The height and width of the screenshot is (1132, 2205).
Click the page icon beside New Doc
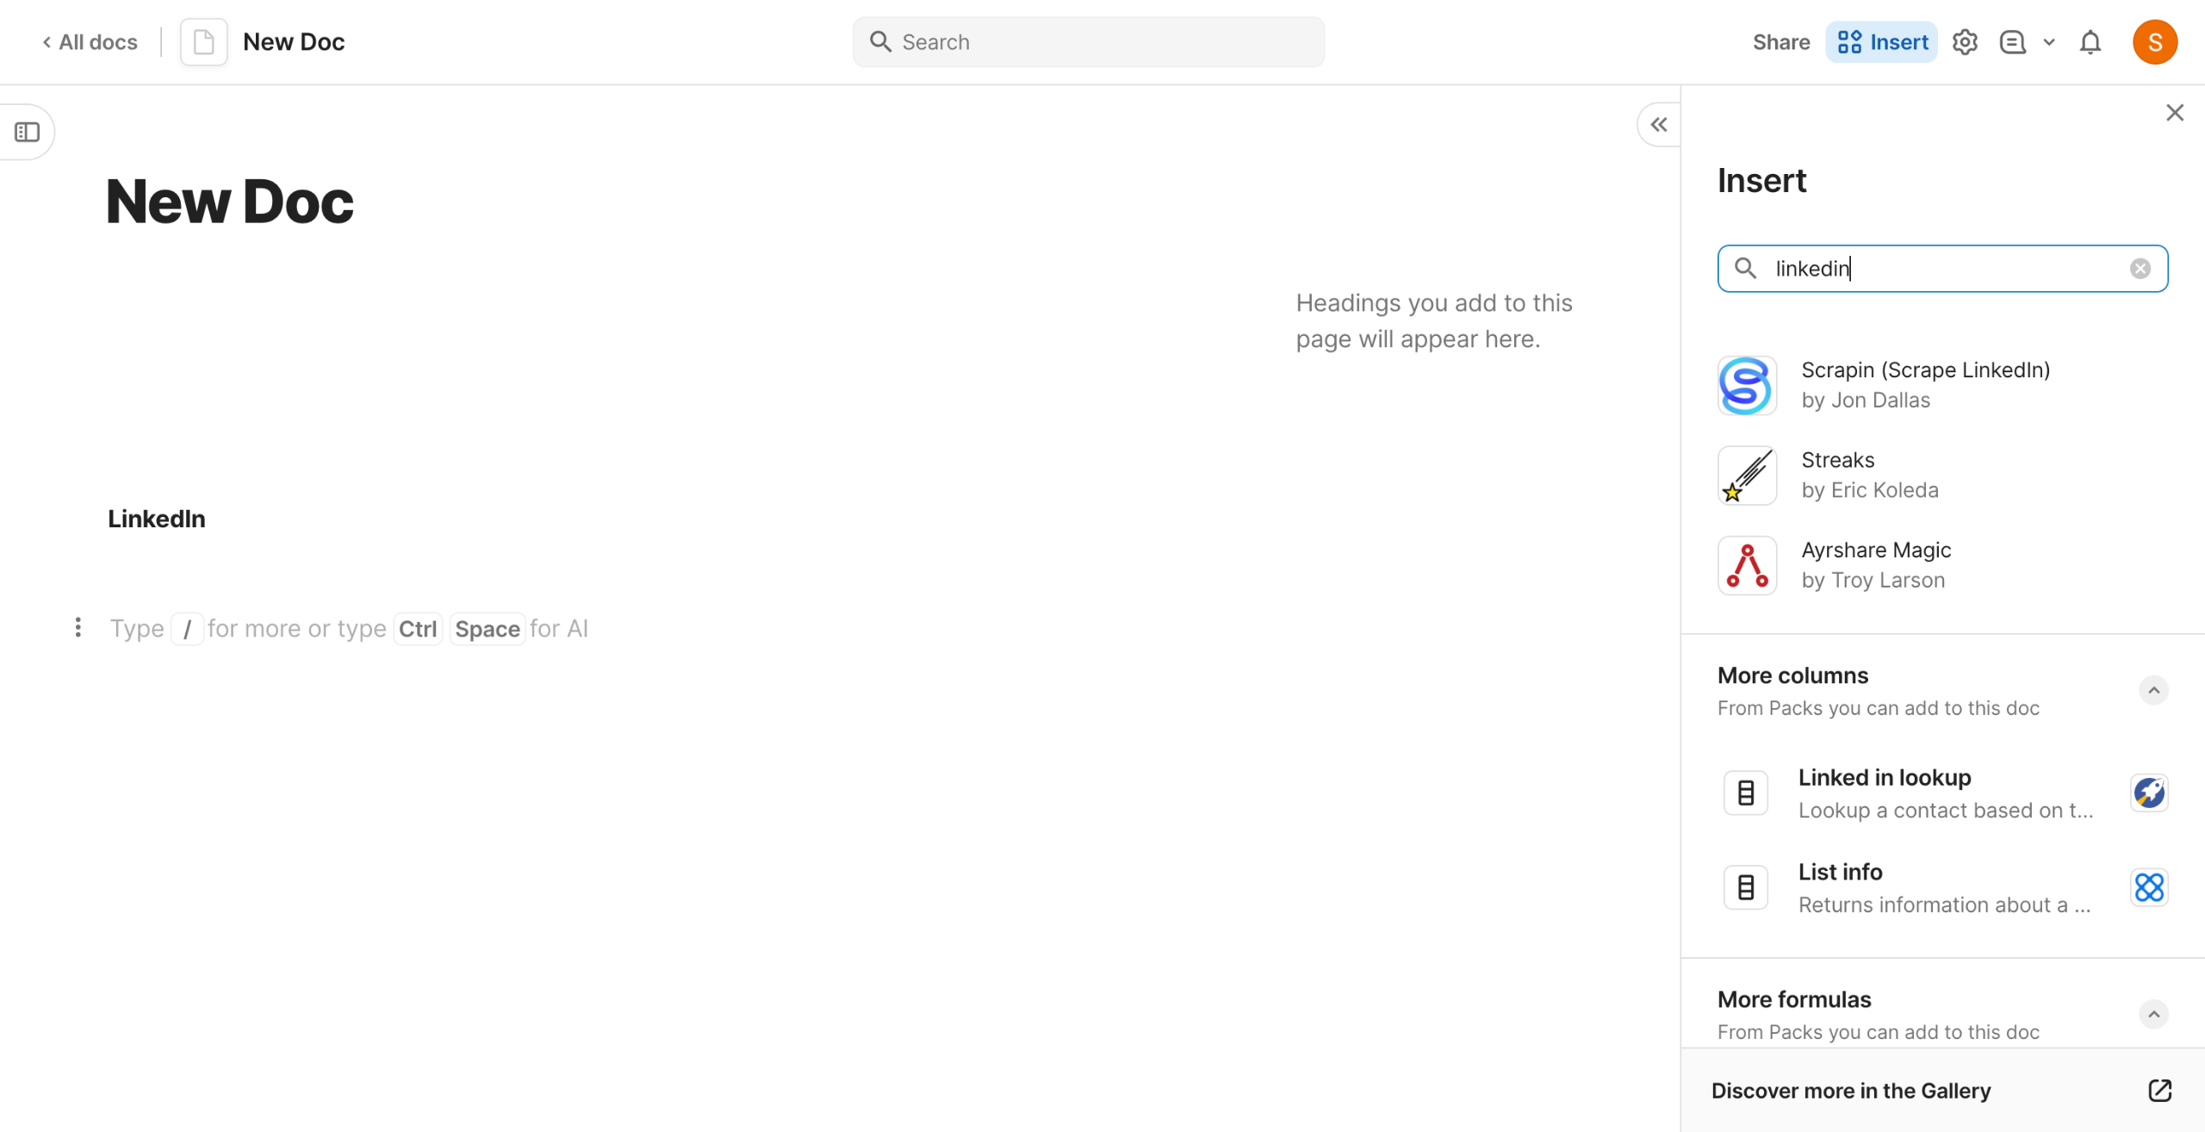[x=204, y=42]
